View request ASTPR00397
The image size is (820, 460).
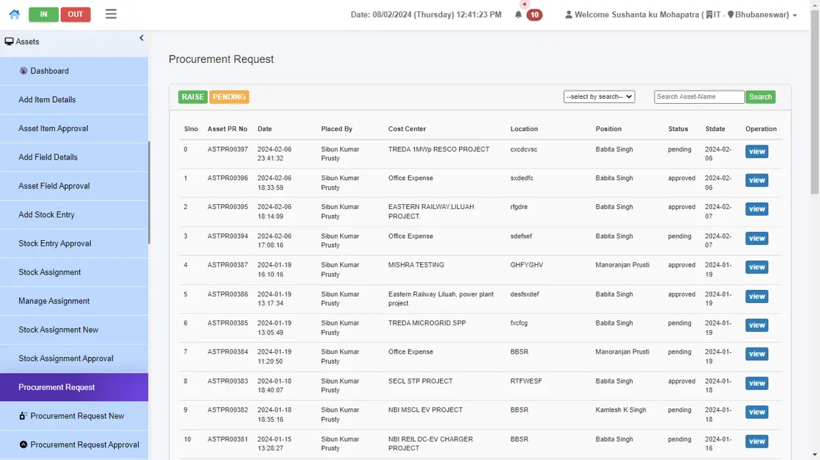(756, 152)
